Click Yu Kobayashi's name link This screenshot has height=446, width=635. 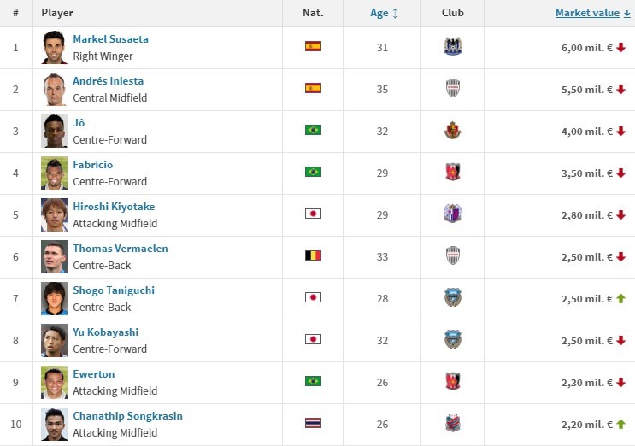click(x=106, y=332)
